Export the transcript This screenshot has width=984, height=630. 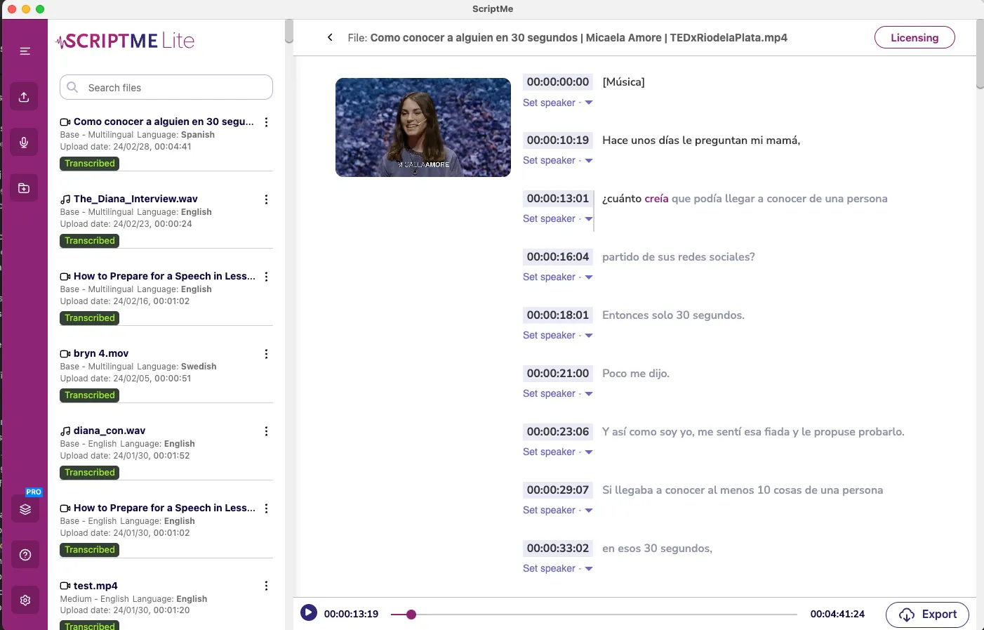click(926, 614)
